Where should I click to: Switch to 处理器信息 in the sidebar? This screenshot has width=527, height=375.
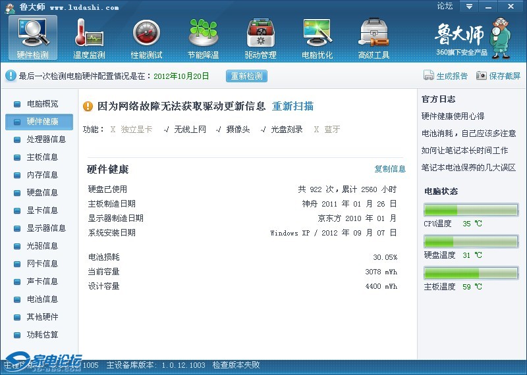point(45,139)
